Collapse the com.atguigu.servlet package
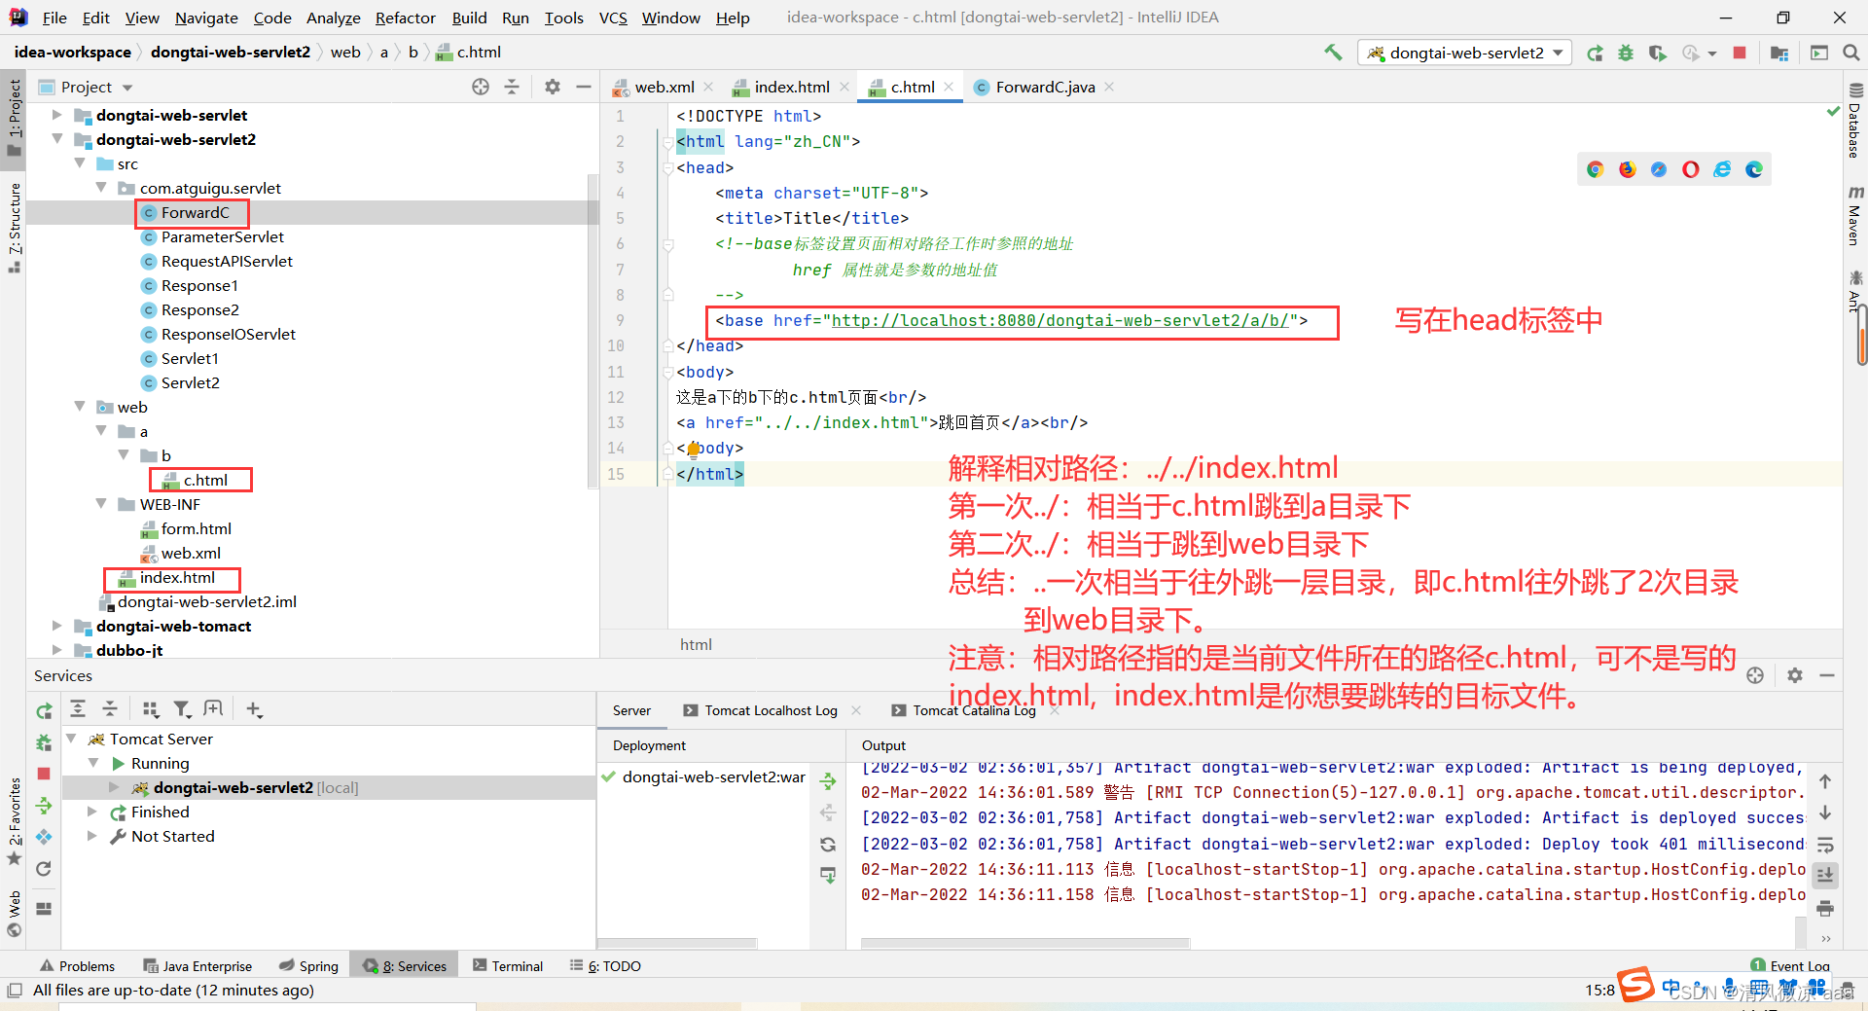This screenshot has width=1868, height=1011. click(101, 188)
